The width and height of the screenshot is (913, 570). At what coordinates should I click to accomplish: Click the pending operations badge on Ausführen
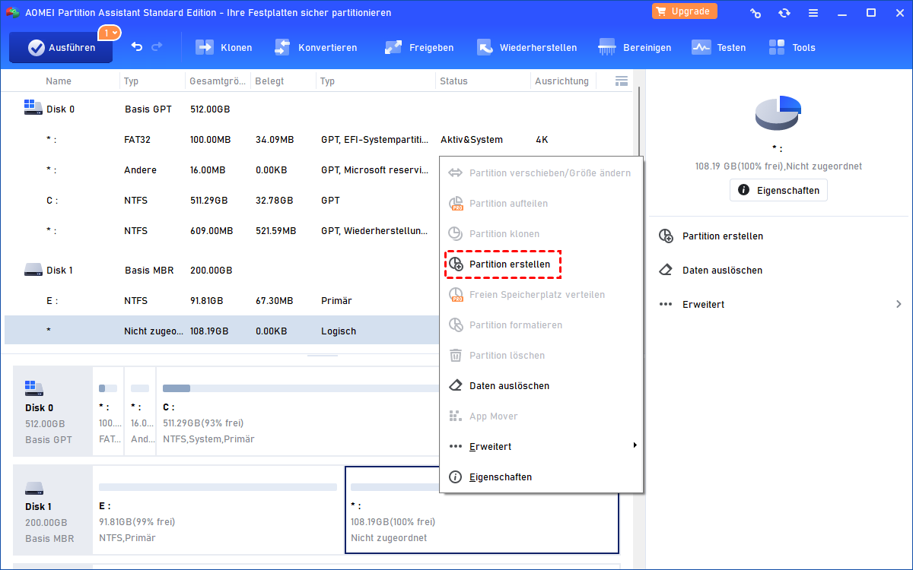click(x=110, y=33)
